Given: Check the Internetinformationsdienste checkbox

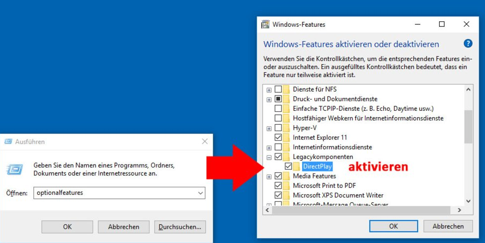Looking at the screenshot, I should pyautogui.click(x=278, y=147).
